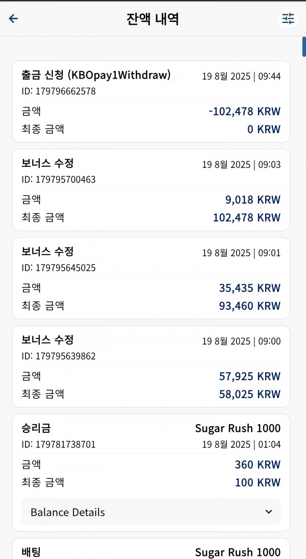Open bonus adjustment dated 09:01
The height and width of the screenshot is (559, 306).
point(151,278)
